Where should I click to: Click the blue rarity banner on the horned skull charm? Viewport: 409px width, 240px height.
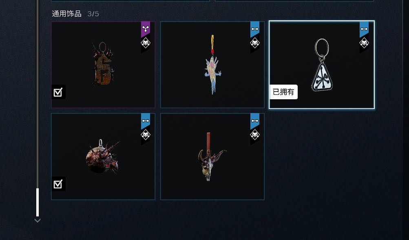(x=255, y=121)
